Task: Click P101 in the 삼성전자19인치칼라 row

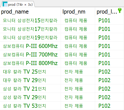Action: point(104,37)
